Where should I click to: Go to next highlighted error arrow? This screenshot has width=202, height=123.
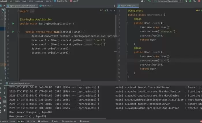point(114,10)
